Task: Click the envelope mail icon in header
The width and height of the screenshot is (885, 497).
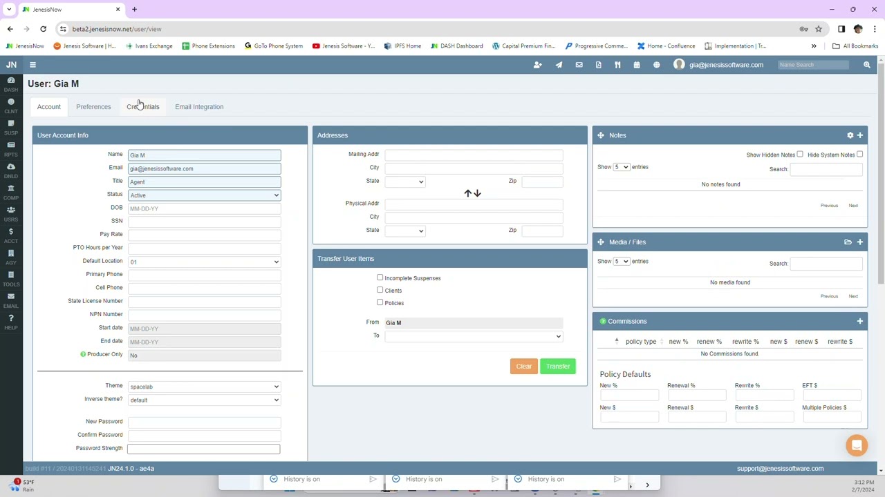Action: coord(579,65)
